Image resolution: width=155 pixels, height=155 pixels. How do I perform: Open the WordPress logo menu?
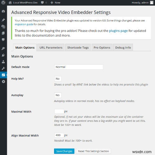[x=3, y=2]
